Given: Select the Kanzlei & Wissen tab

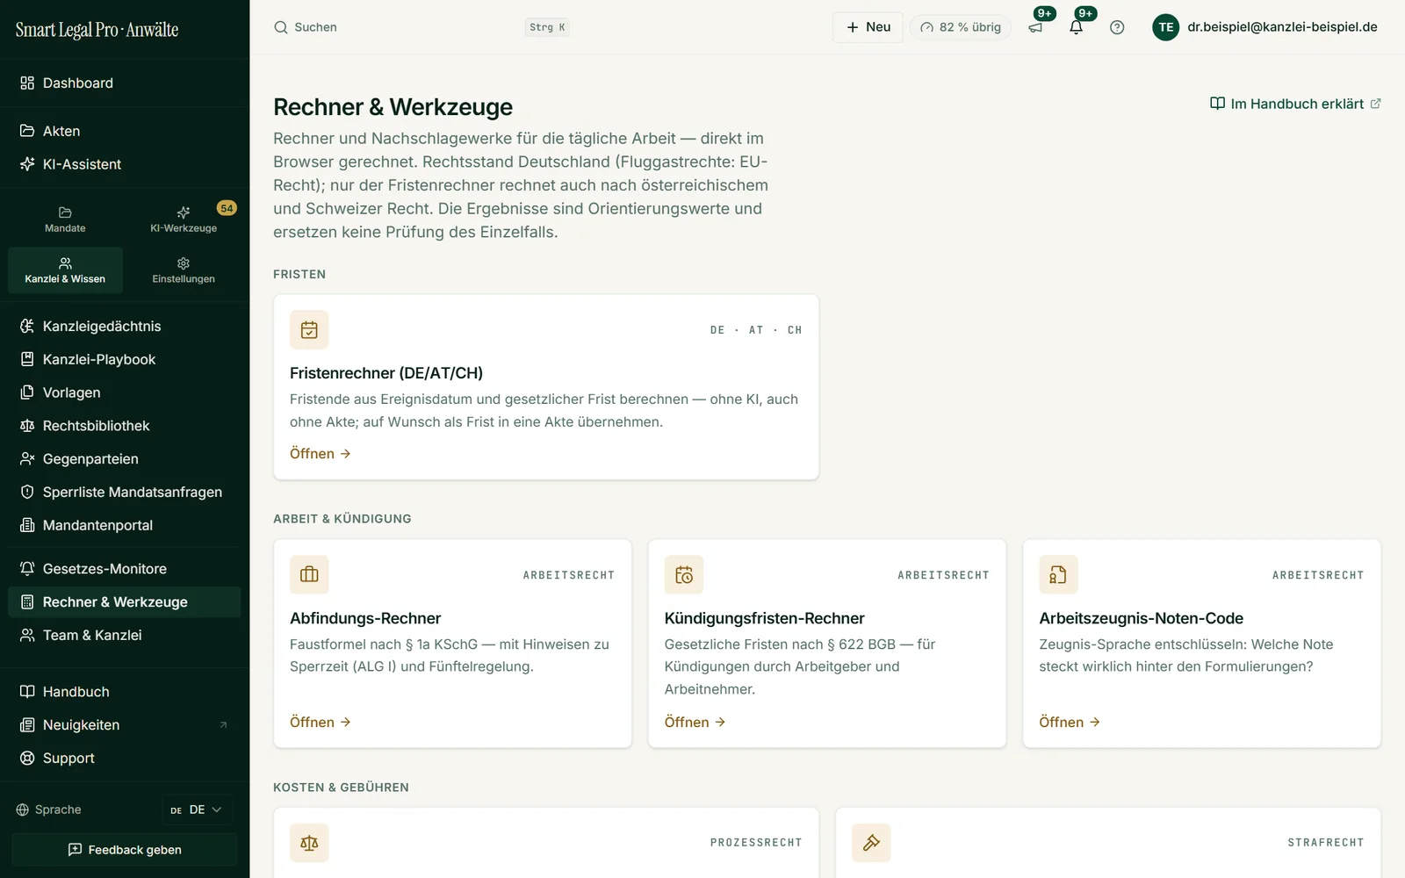Looking at the screenshot, I should 65,270.
